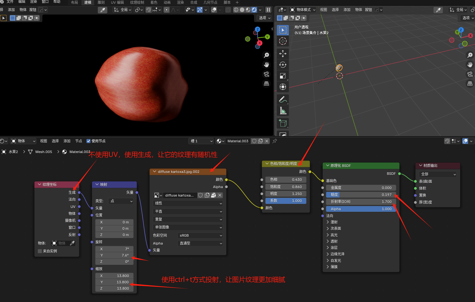Click pause render preview button
The height and width of the screenshot is (302, 475).
(x=268, y=10)
